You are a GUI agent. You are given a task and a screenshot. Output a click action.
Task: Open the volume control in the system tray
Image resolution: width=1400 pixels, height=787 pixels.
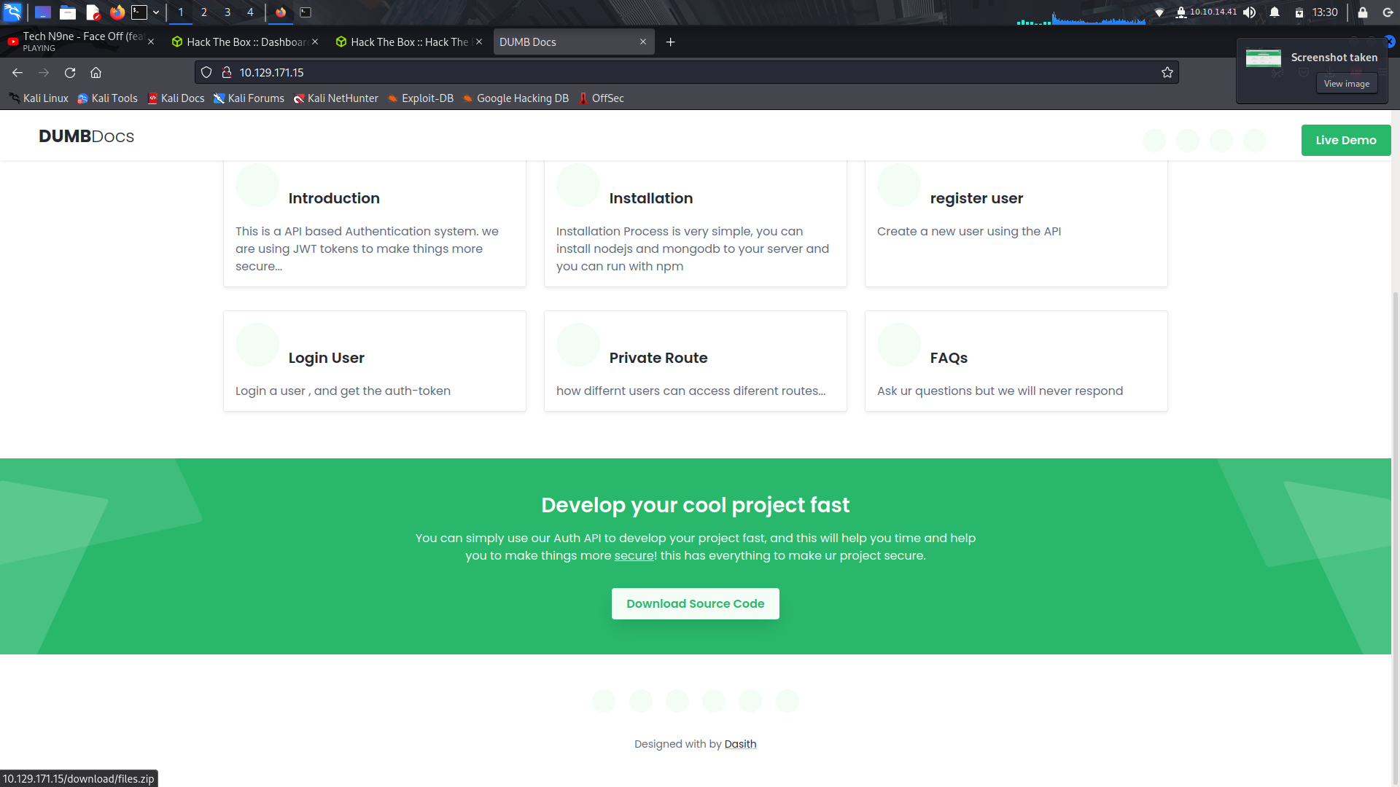(x=1250, y=12)
